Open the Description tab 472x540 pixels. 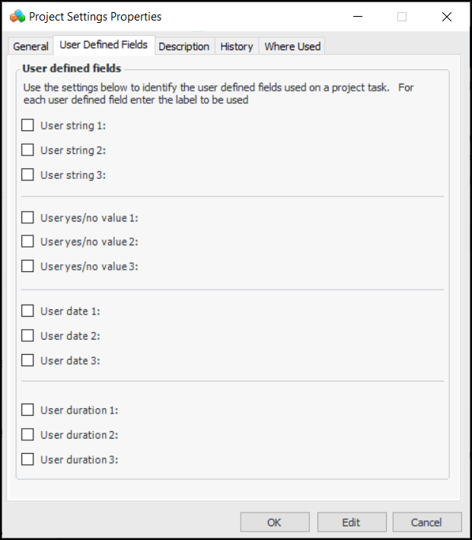(x=183, y=46)
